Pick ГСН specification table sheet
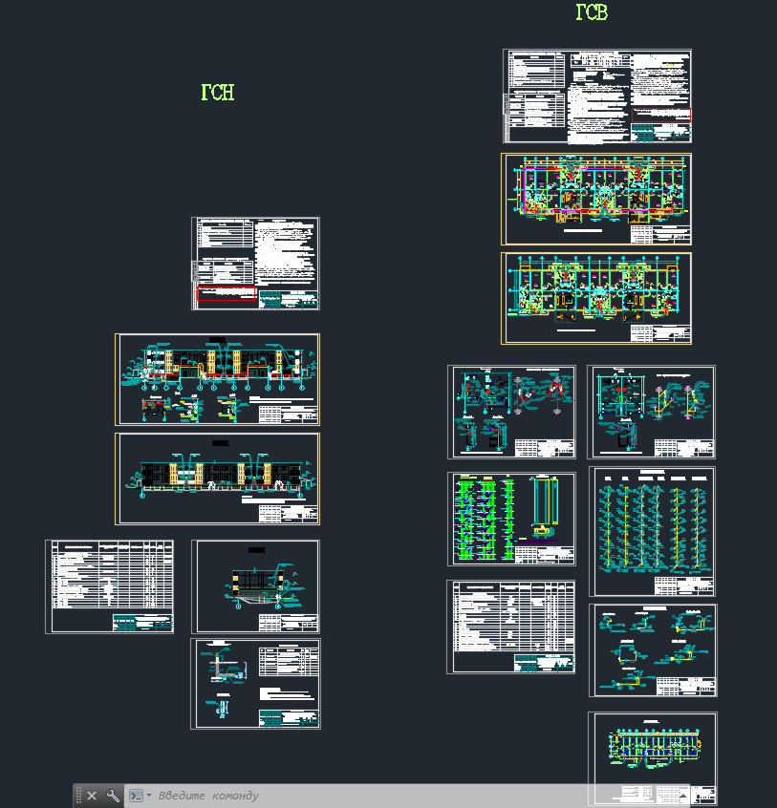This screenshot has height=808, width=777. pos(109,586)
